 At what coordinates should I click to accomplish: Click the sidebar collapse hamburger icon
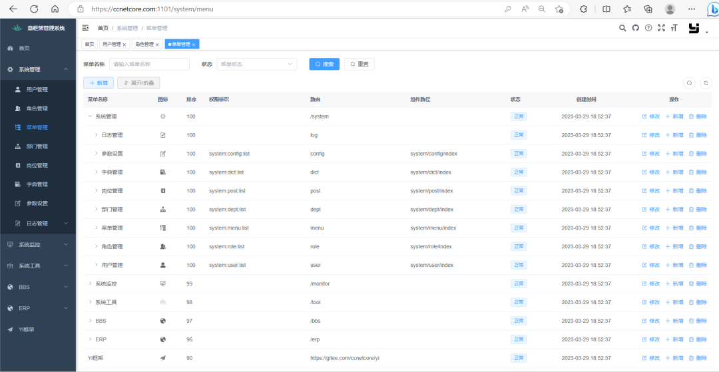pos(85,28)
